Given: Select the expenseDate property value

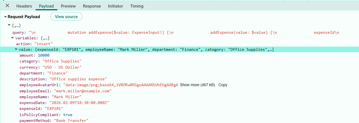Looking at the screenshot, I should coord(79,103).
